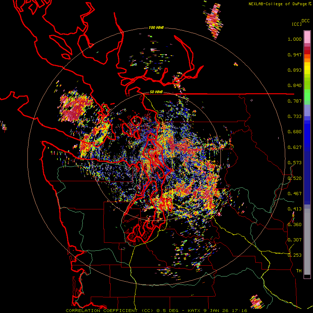
Task: Select the 0.680 scale value
Action: 295,132
